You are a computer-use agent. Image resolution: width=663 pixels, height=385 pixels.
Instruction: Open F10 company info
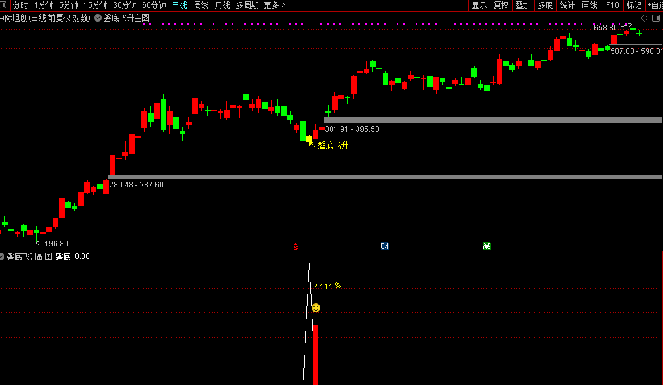[x=612, y=5]
